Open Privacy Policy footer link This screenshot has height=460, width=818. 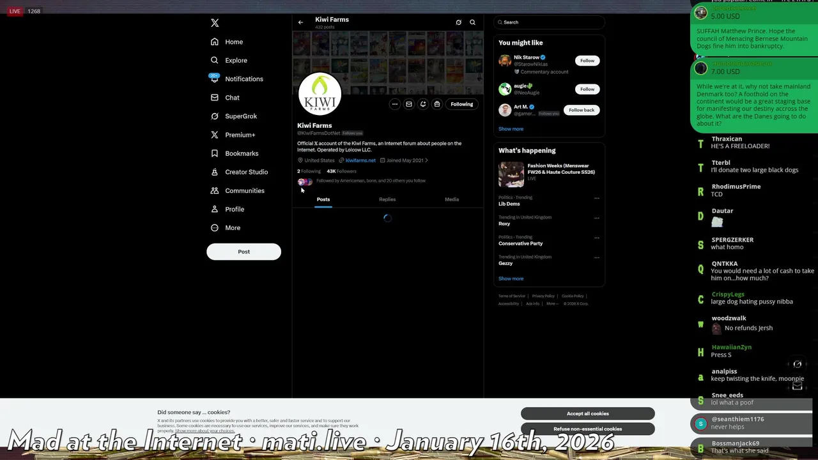pos(543,296)
